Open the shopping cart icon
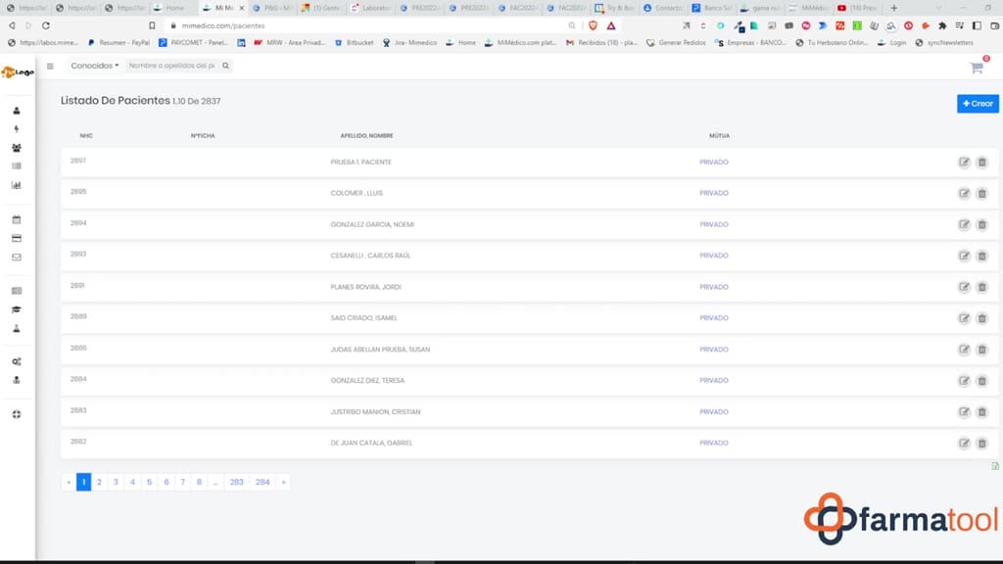Viewport: 1003px width, 564px height. 977,68
